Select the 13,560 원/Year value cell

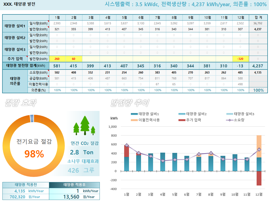click(74, 197)
